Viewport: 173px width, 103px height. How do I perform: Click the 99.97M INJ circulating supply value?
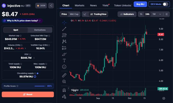coord(26,77)
